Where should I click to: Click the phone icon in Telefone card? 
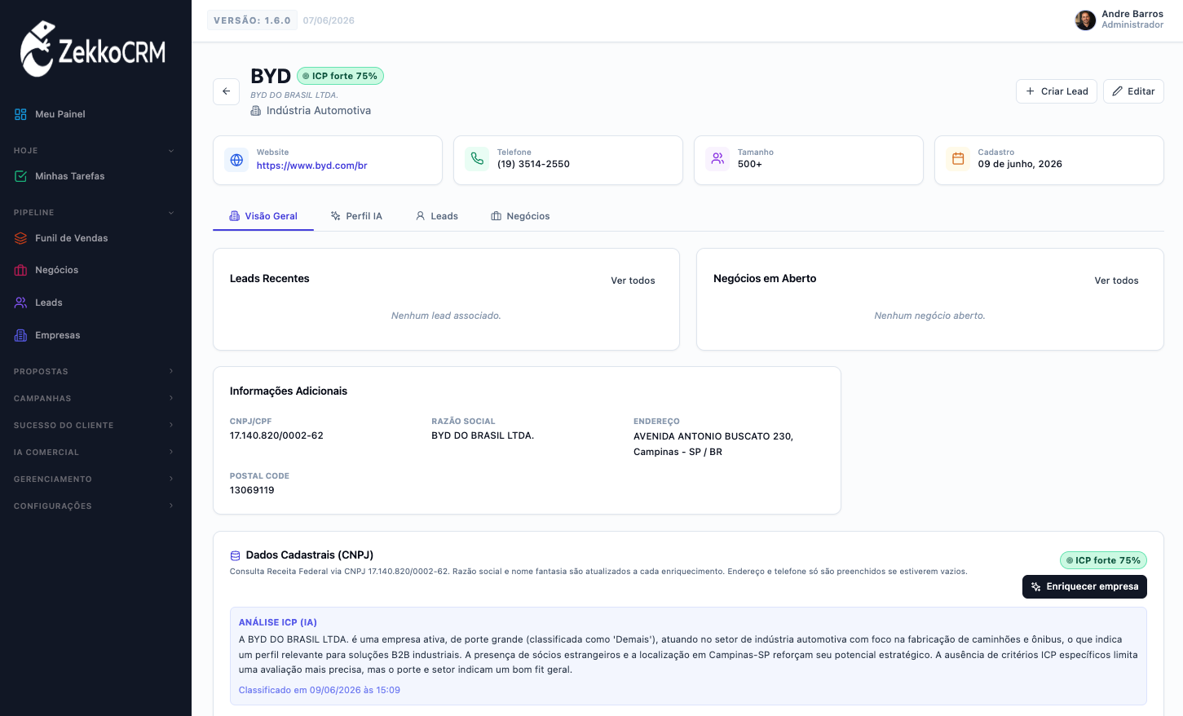[477, 158]
